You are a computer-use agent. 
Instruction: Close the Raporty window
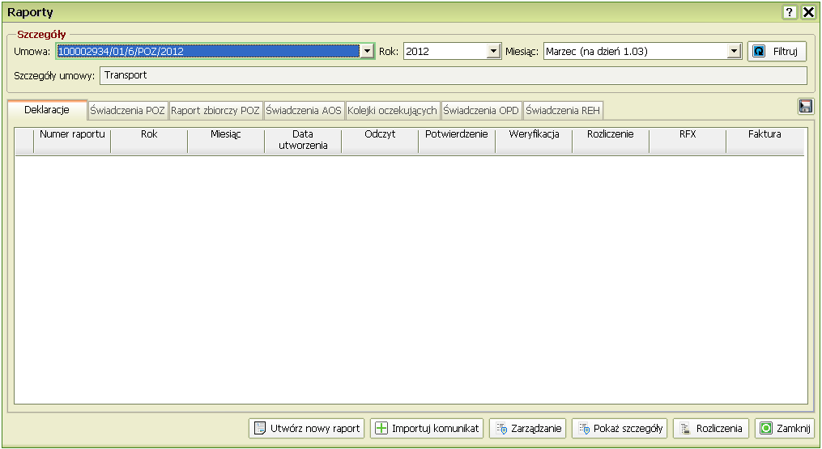(x=808, y=13)
